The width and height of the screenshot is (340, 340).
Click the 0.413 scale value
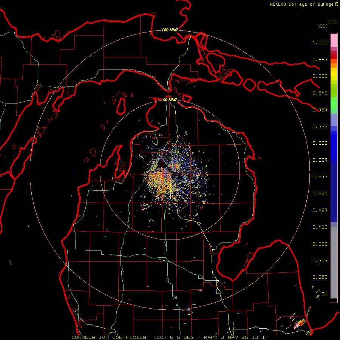point(320,227)
